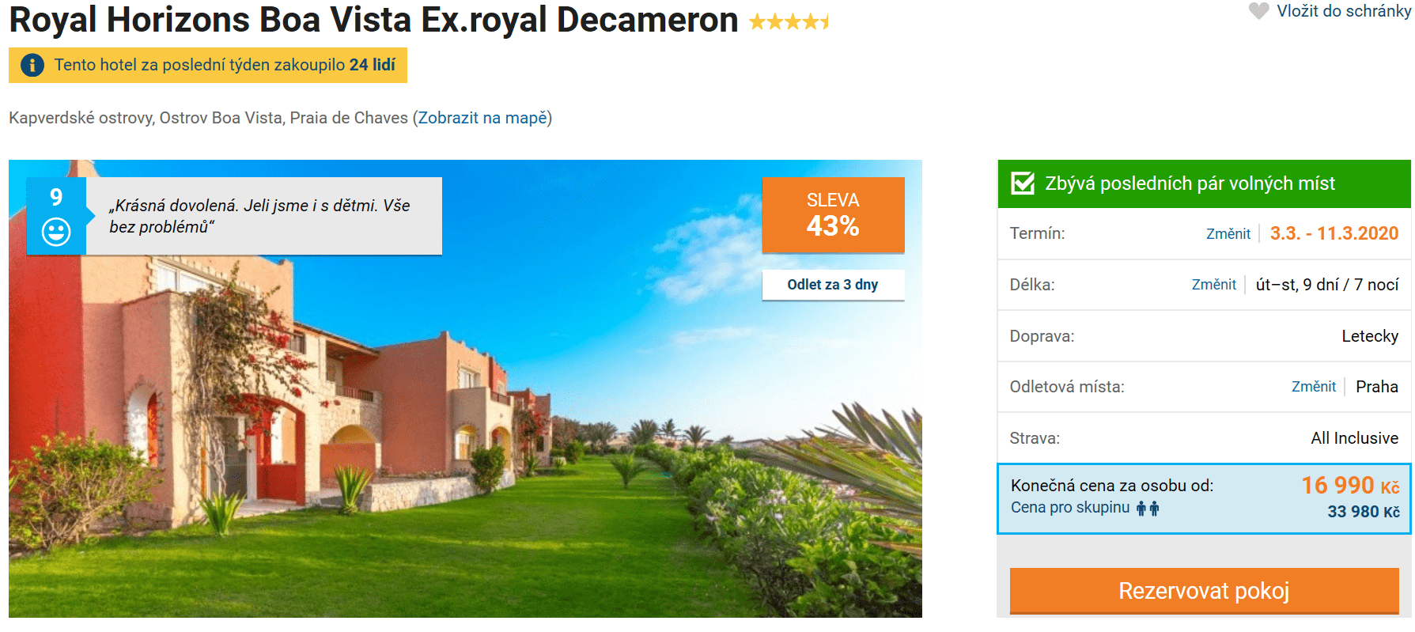Open the 'Zobrazit na mapě' map link
Image resolution: width=1415 pixels, height=632 pixels.
[482, 118]
